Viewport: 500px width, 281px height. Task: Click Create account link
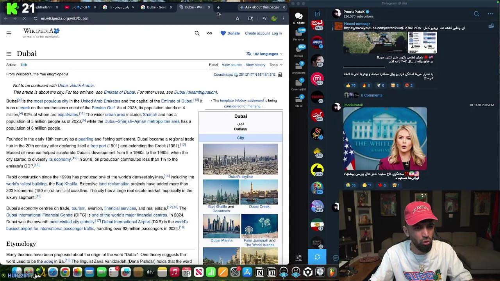click(257, 33)
